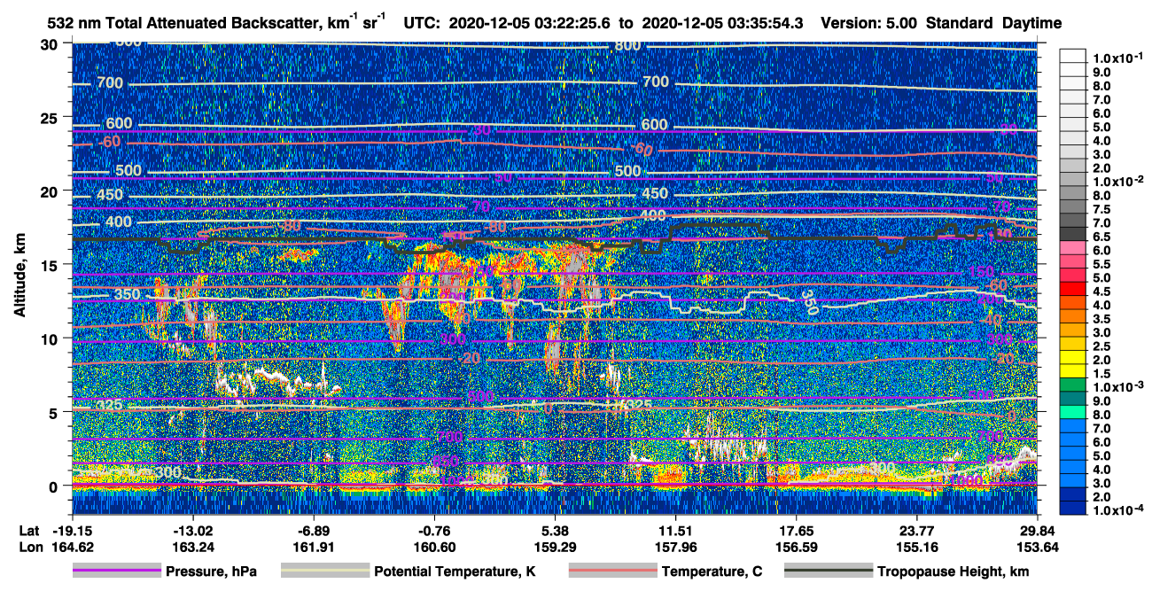Viewport: 1152px width, 591px height.
Task: Click the Potential Temperature legend line swatch
Action: click(x=324, y=572)
